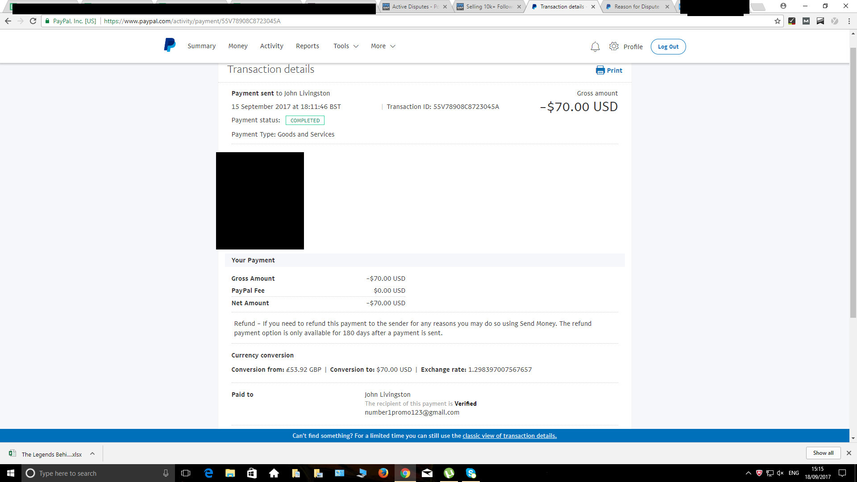Image resolution: width=857 pixels, height=482 pixels.
Task: Close the Reason for Dispute tab
Action: pyautogui.click(x=667, y=7)
